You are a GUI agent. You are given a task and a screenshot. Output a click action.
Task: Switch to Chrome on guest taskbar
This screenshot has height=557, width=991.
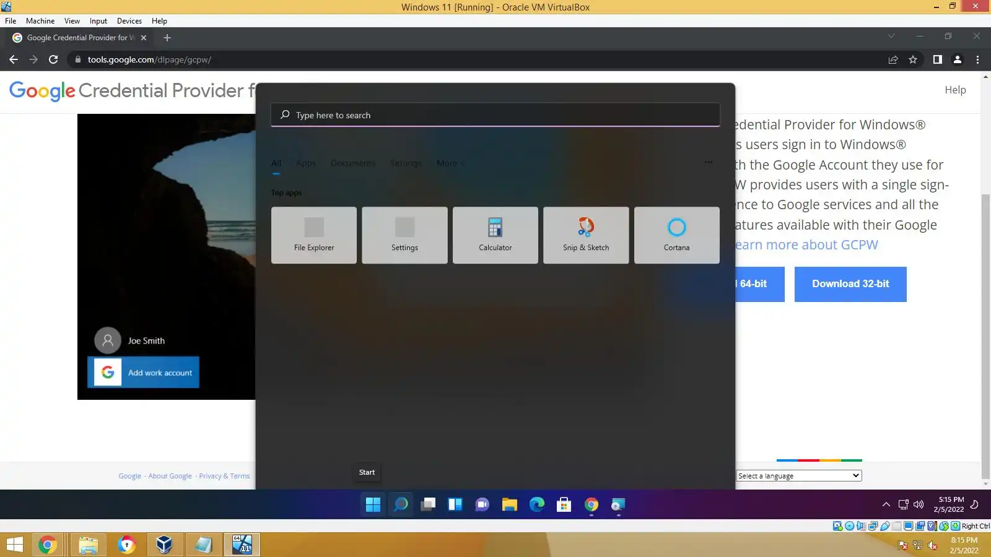(592, 505)
